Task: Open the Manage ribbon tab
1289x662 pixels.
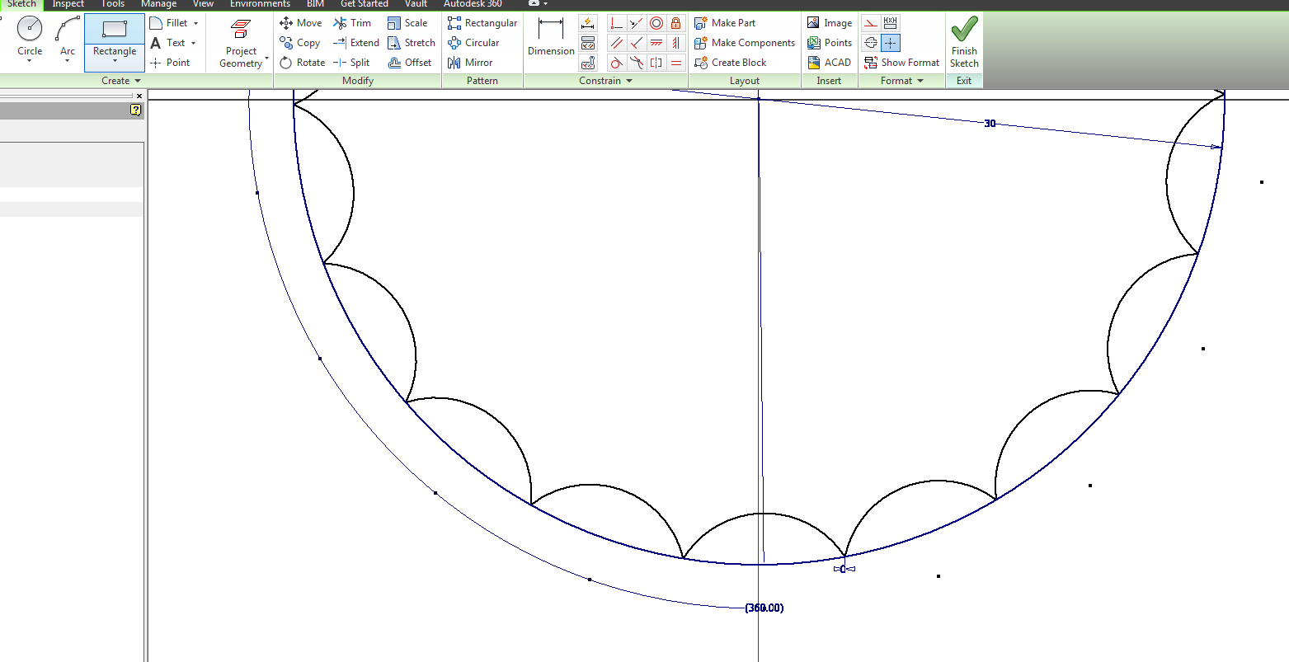Action: click(x=158, y=4)
